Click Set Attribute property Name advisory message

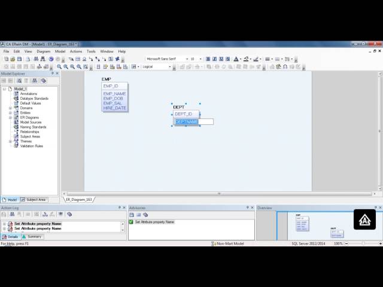point(154,222)
